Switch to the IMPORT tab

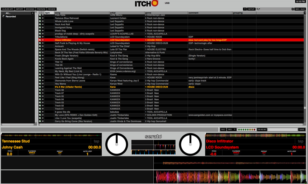19,9
